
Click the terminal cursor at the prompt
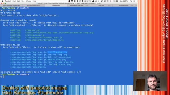coord(3,77)
